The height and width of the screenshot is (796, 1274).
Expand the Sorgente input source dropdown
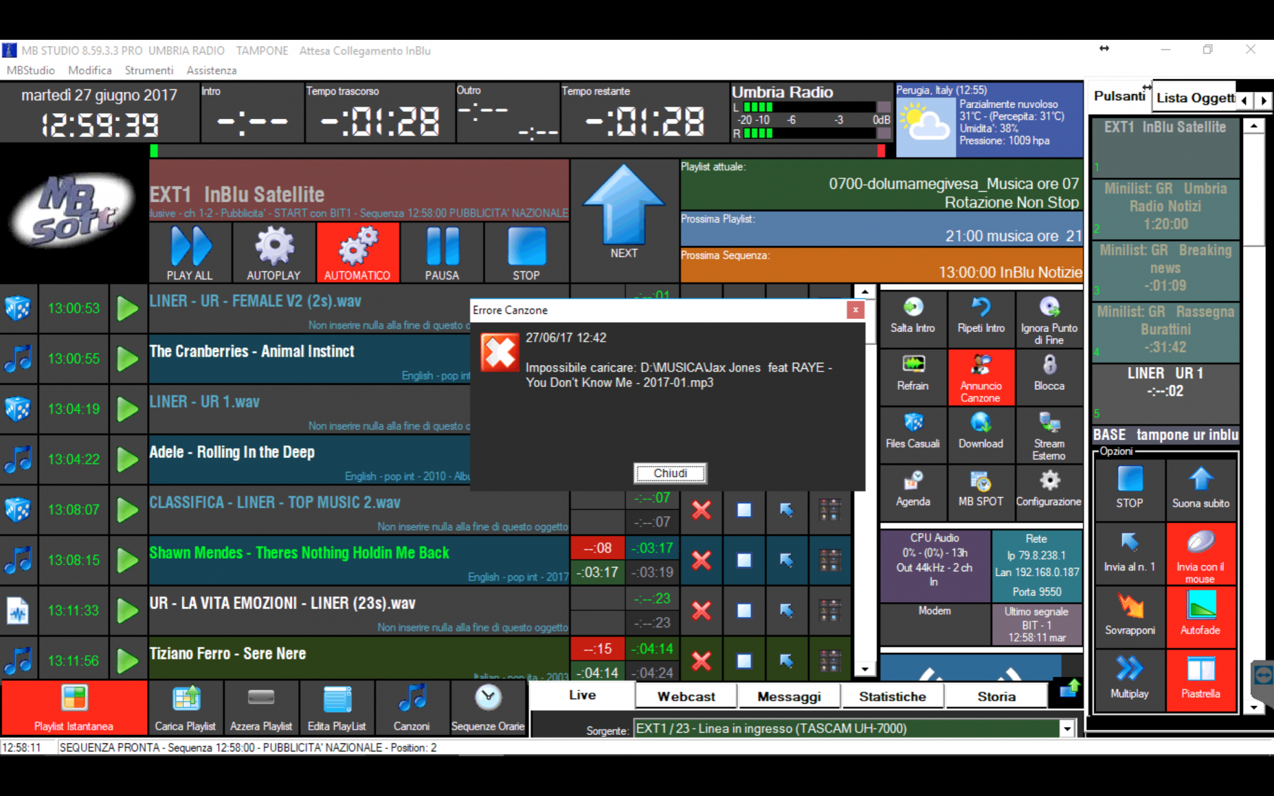[1067, 728]
